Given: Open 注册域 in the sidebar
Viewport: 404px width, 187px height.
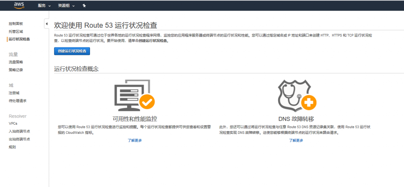Looking at the screenshot, I should [x=14, y=93].
